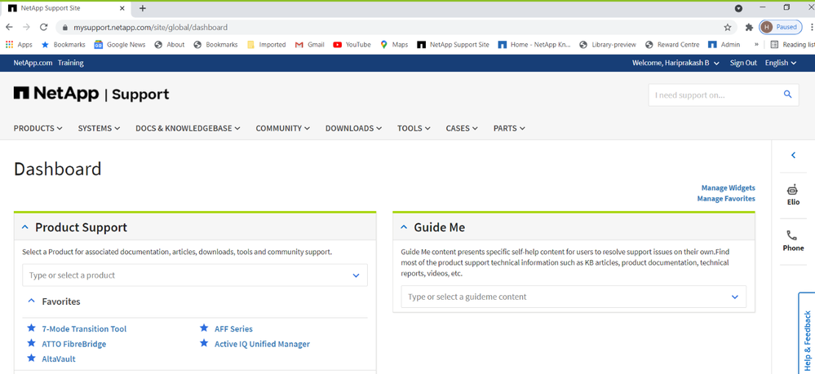This screenshot has height=374, width=815.
Task: Bookmark this page with star icon
Action: tap(728, 27)
